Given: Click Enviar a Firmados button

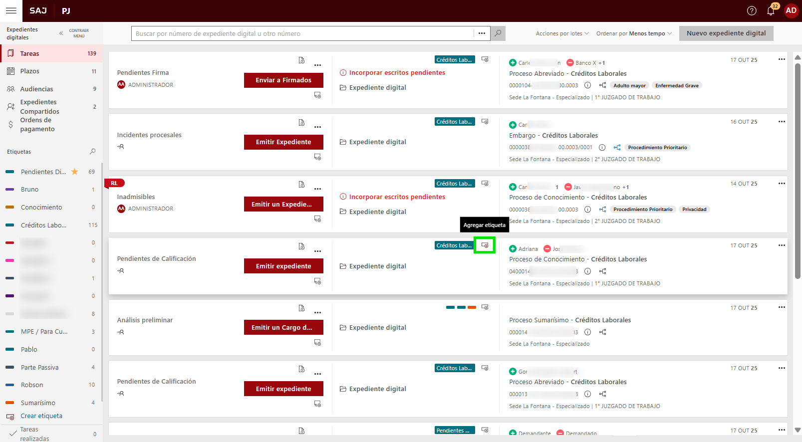Looking at the screenshot, I should point(283,80).
